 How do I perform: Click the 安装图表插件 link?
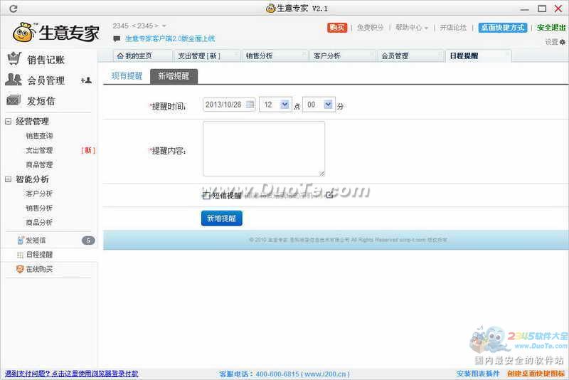coord(478,374)
